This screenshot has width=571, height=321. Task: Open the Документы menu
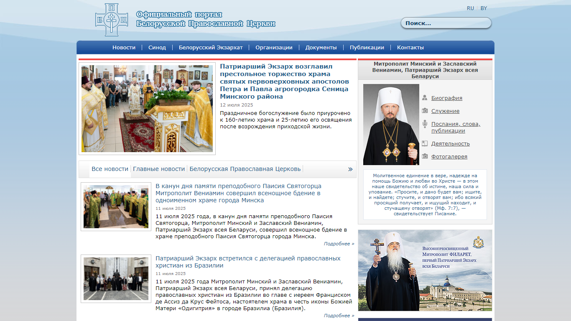321,47
